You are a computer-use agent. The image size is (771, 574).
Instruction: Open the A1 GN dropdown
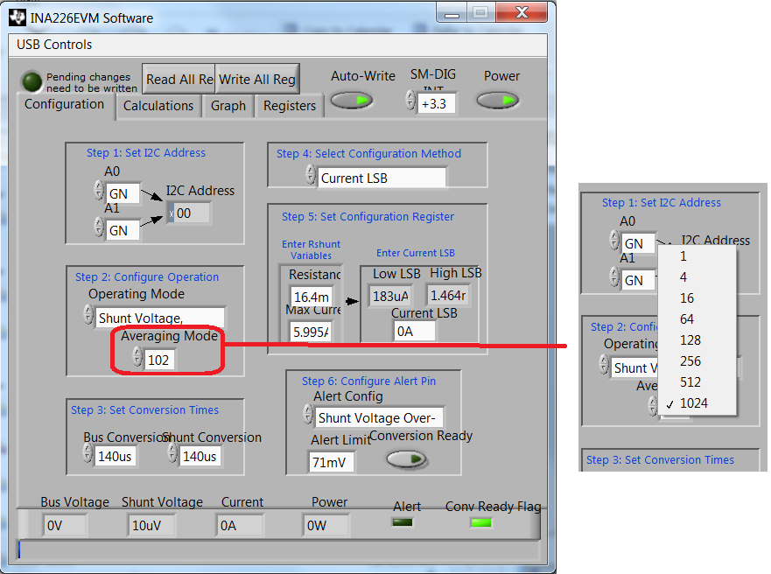coord(122,230)
